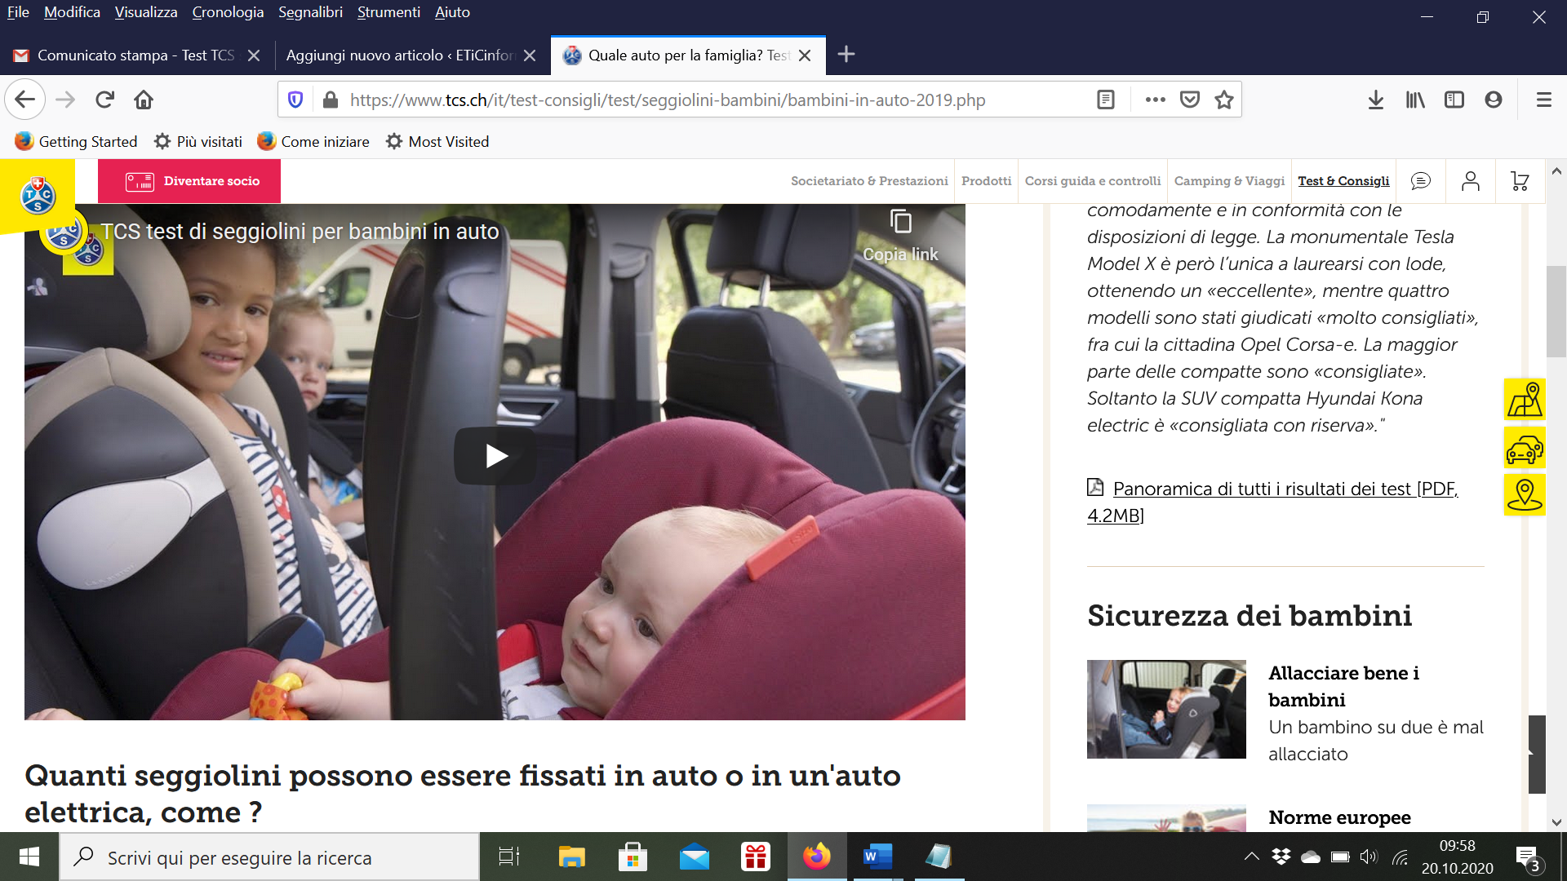
Task: Open the Modifica menu
Action: [x=72, y=12]
